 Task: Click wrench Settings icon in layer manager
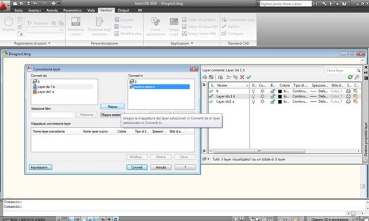(357, 77)
